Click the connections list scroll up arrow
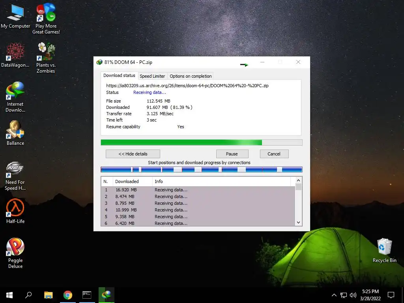 [x=298, y=180]
